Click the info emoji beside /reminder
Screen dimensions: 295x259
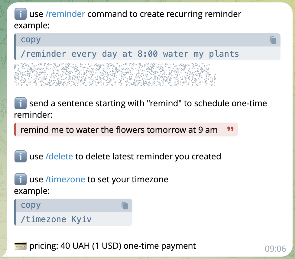(21, 14)
